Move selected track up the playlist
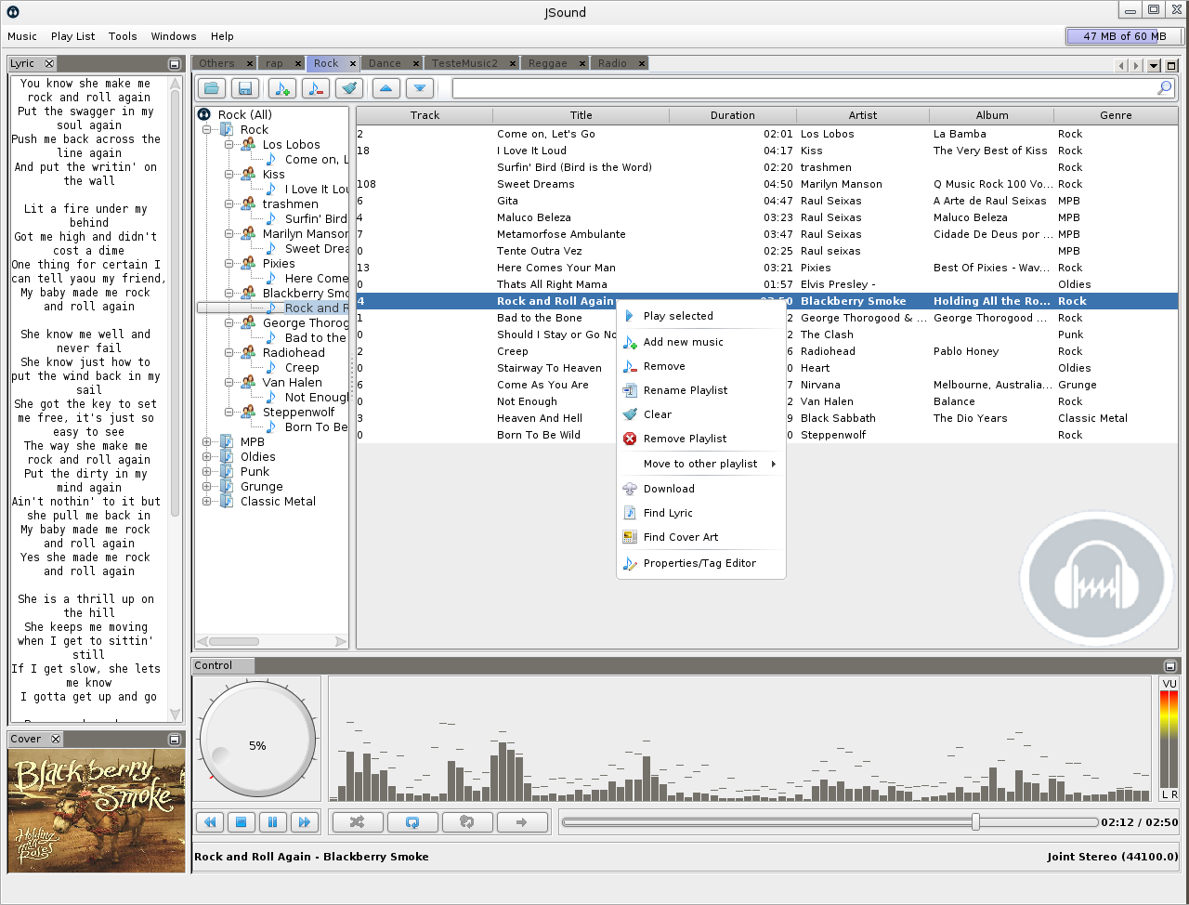The height and width of the screenshot is (905, 1189). pyautogui.click(x=385, y=87)
